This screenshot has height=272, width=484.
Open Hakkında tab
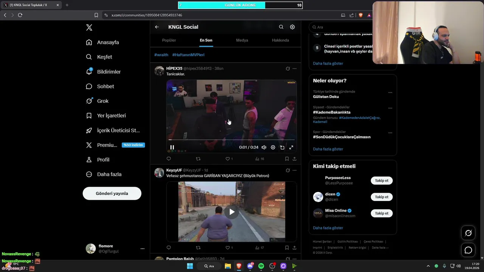281,40
